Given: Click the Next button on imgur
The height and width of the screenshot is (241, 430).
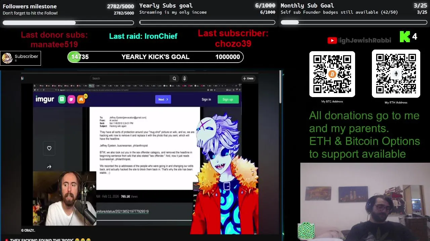Looking at the screenshot, I should (x=163, y=99).
